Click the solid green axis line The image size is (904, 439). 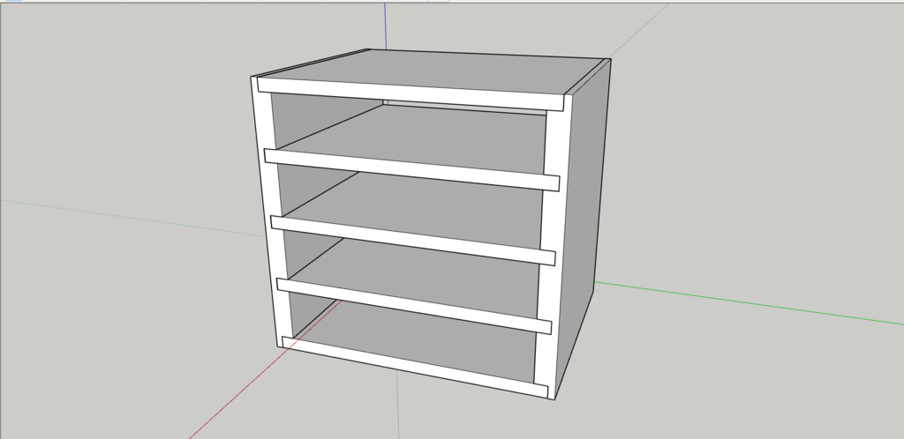pyautogui.click(x=750, y=303)
